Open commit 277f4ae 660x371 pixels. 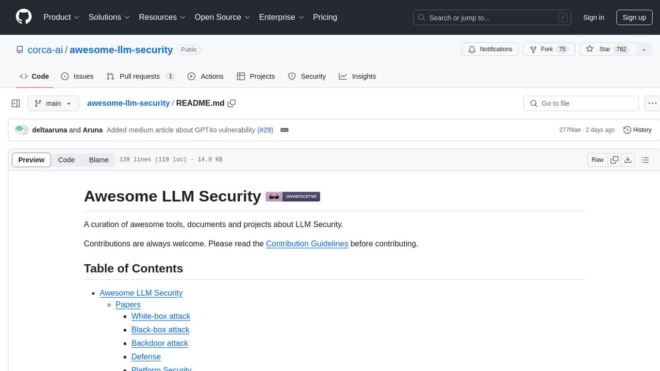coord(570,130)
